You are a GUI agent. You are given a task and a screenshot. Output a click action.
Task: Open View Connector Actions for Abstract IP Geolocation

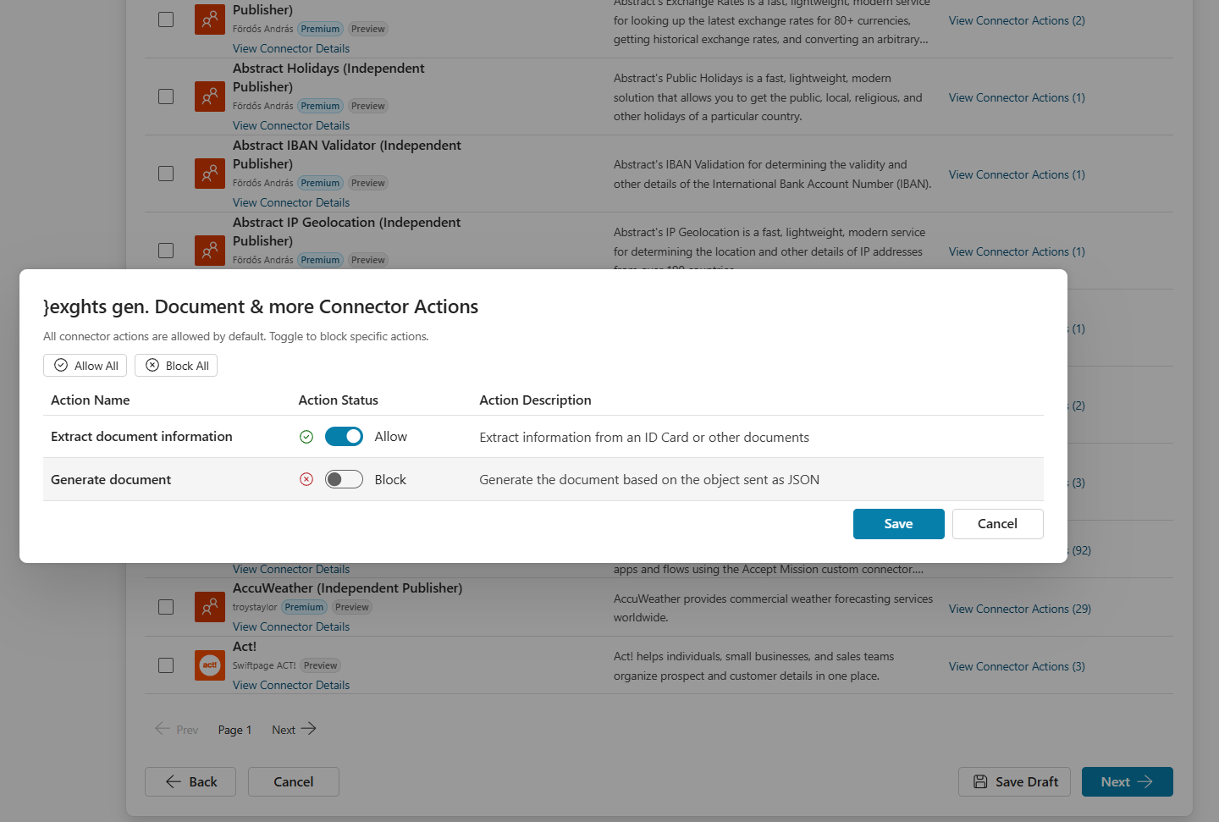pos(1017,251)
